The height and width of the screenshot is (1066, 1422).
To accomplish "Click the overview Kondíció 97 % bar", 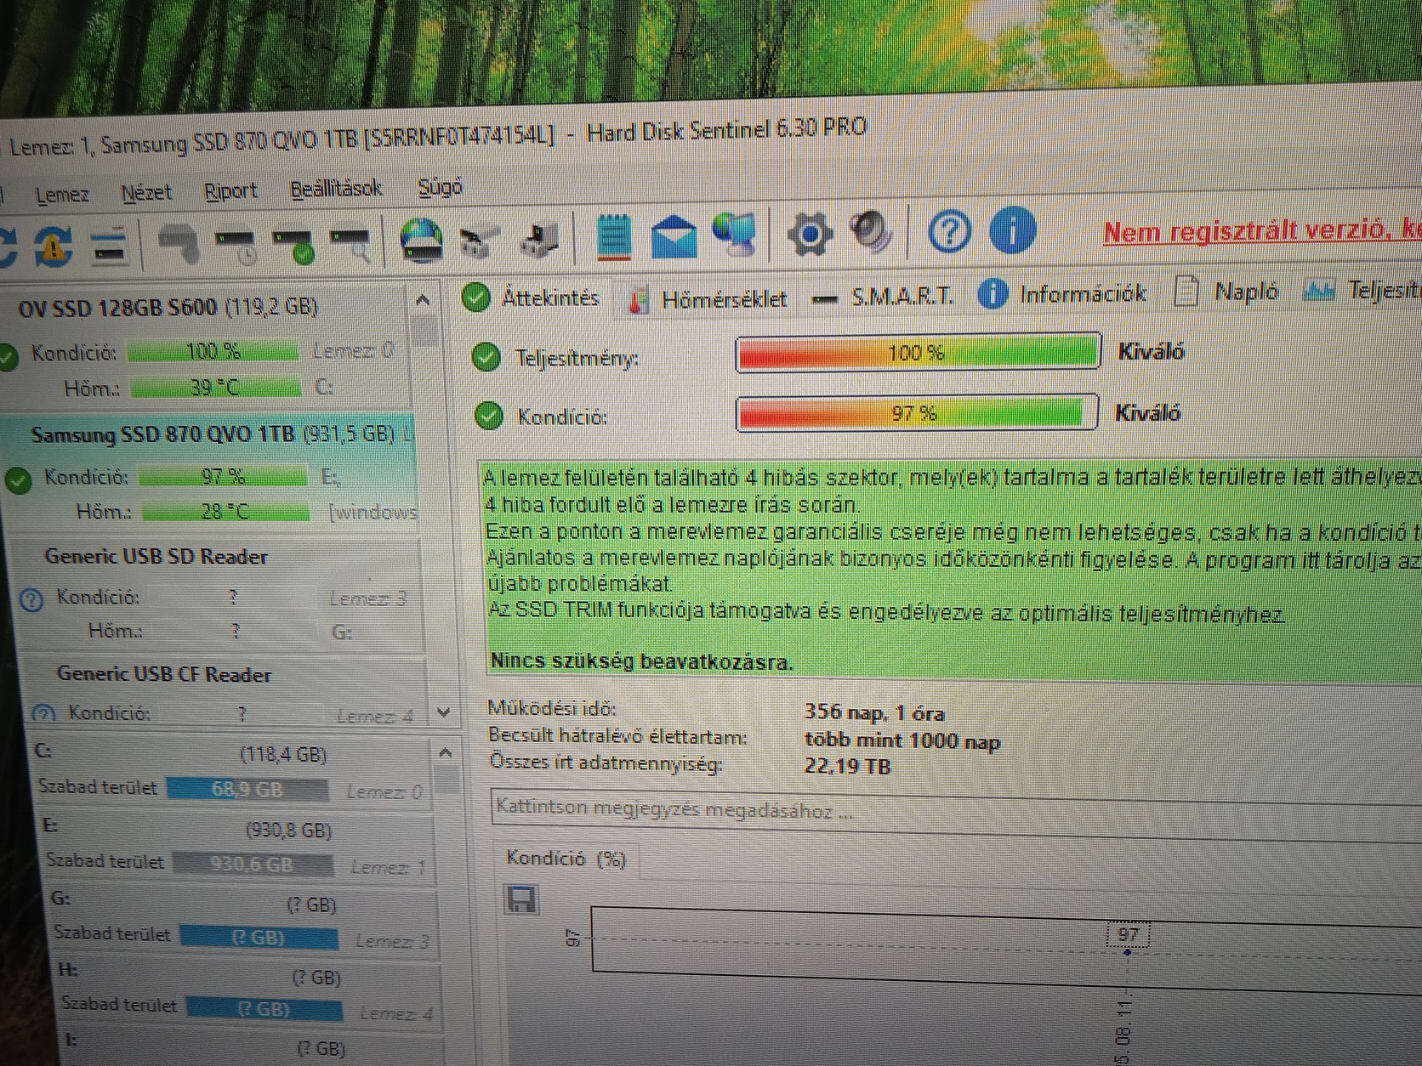I will pyautogui.click(x=916, y=414).
